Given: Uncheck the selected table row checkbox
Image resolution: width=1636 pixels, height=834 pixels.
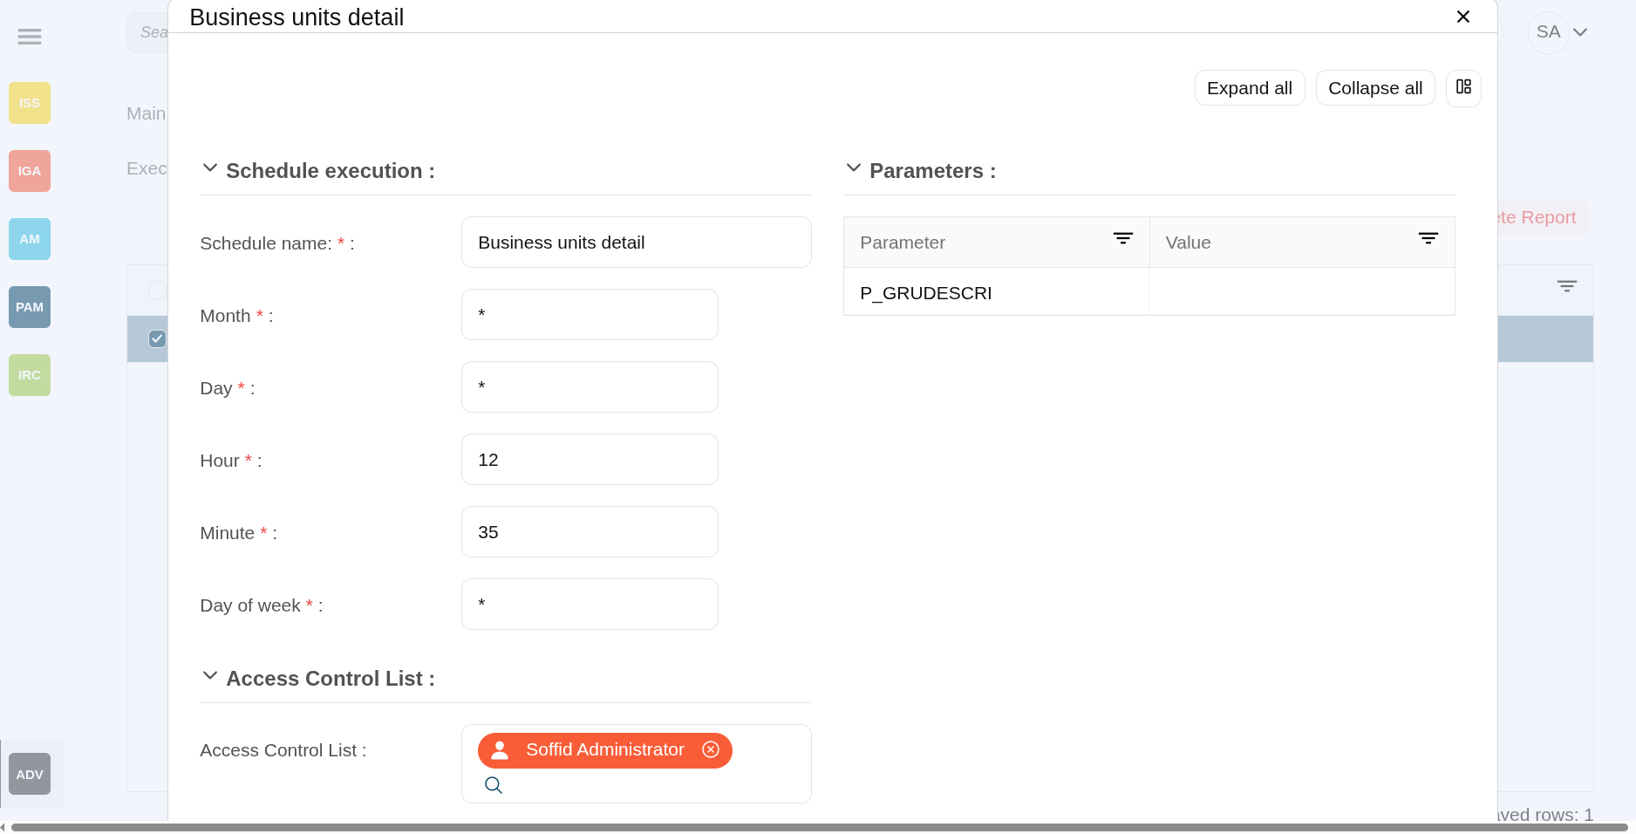Looking at the screenshot, I should [157, 338].
